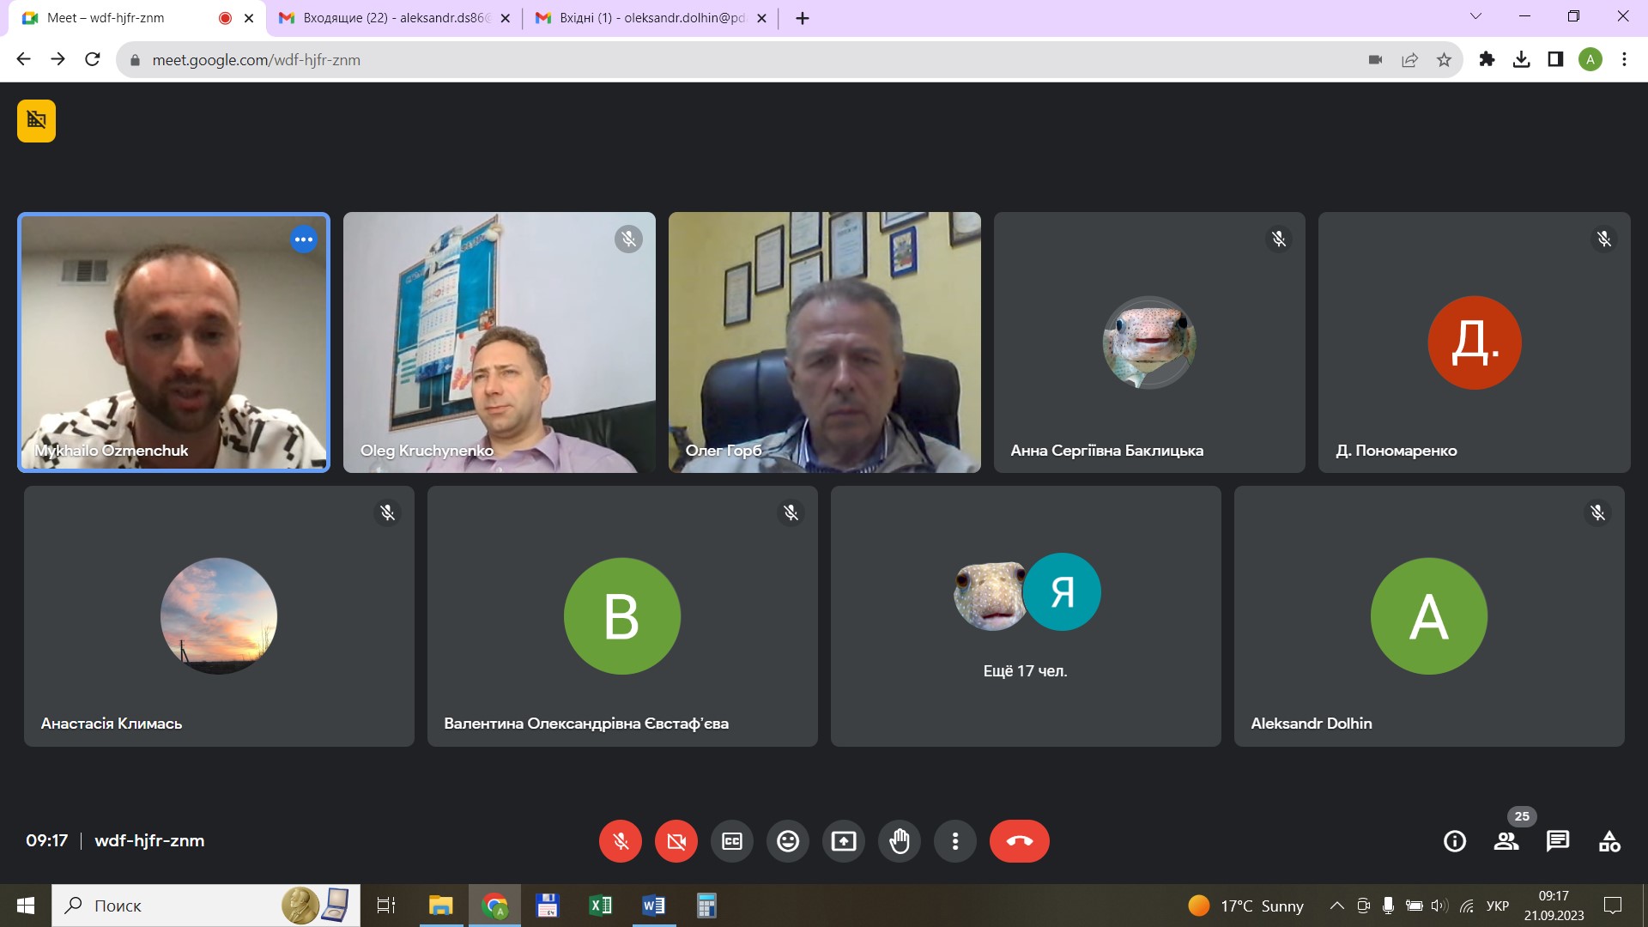Screen dimensions: 1648x927
Task: Open the system tray volume icon
Action: click(x=1439, y=906)
